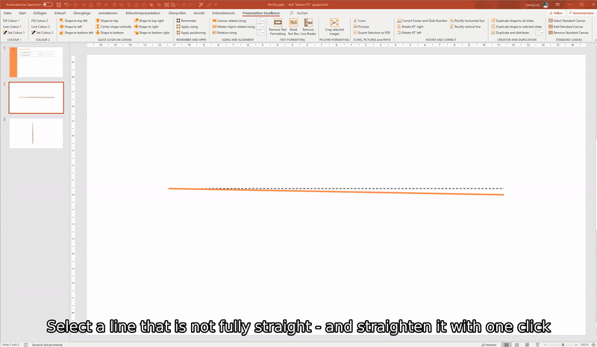
Task: Click Duplicate and distribute
Action: [x=510, y=33]
